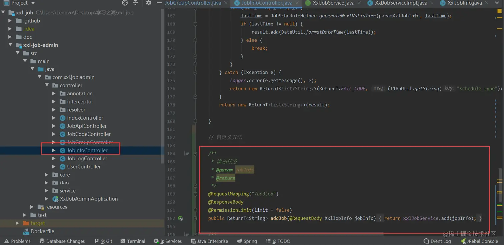Open the Spring tool window
The image size is (504, 245).
[x=247, y=241]
